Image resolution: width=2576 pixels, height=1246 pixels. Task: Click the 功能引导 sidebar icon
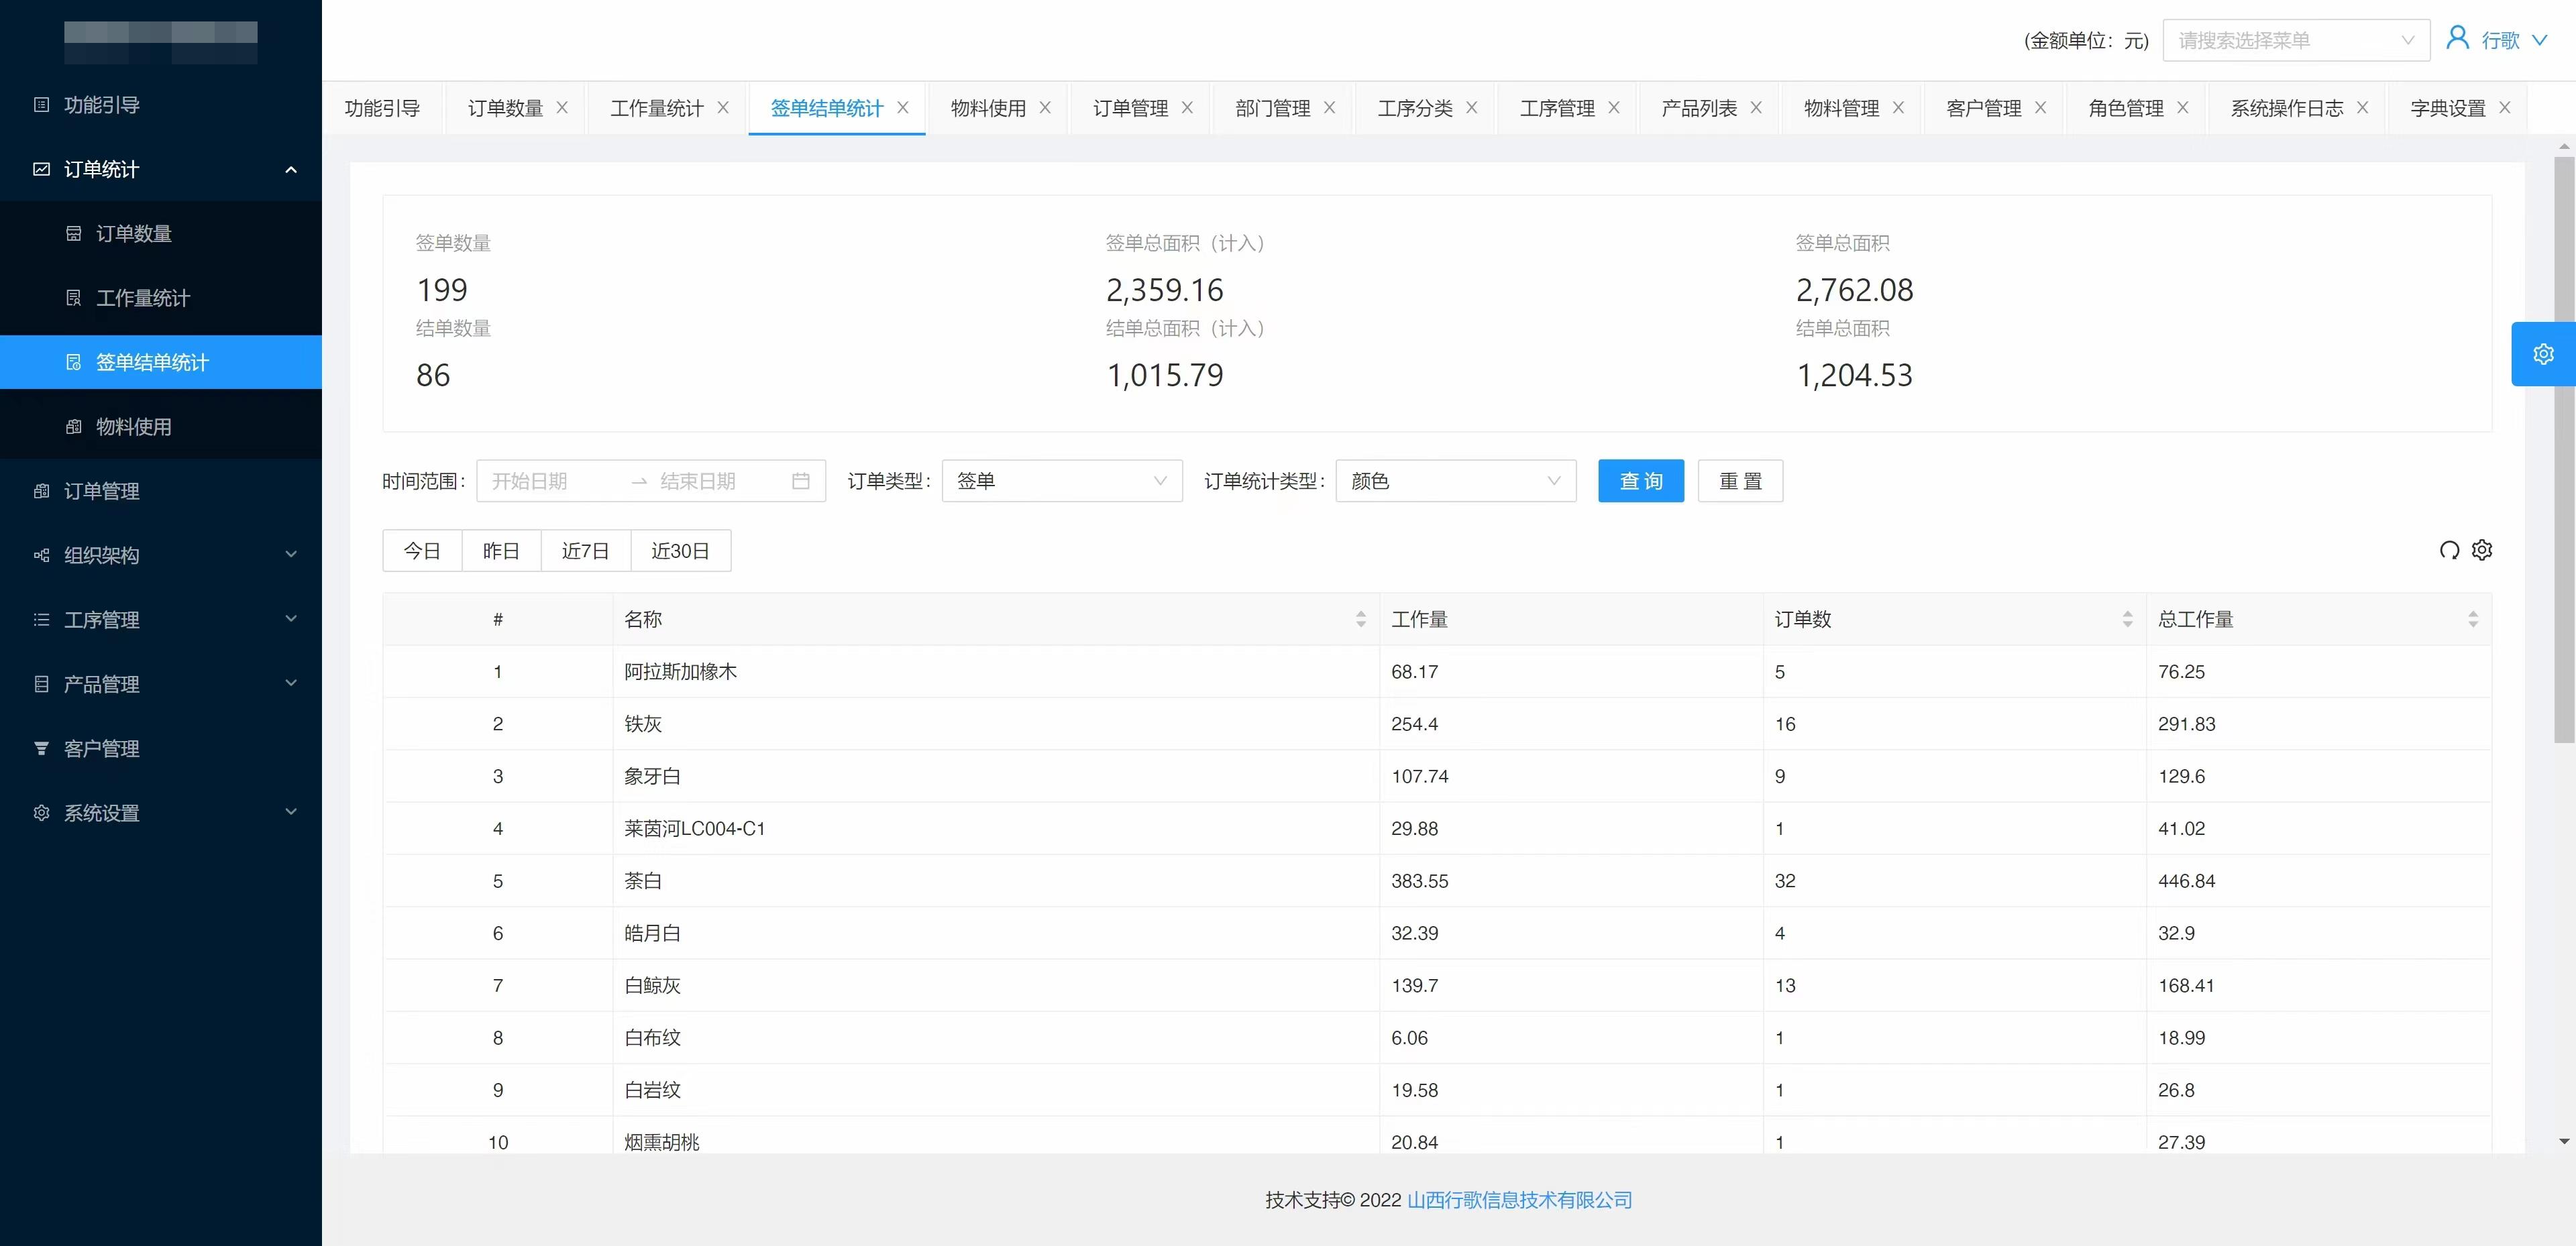(x=41, y=105)
